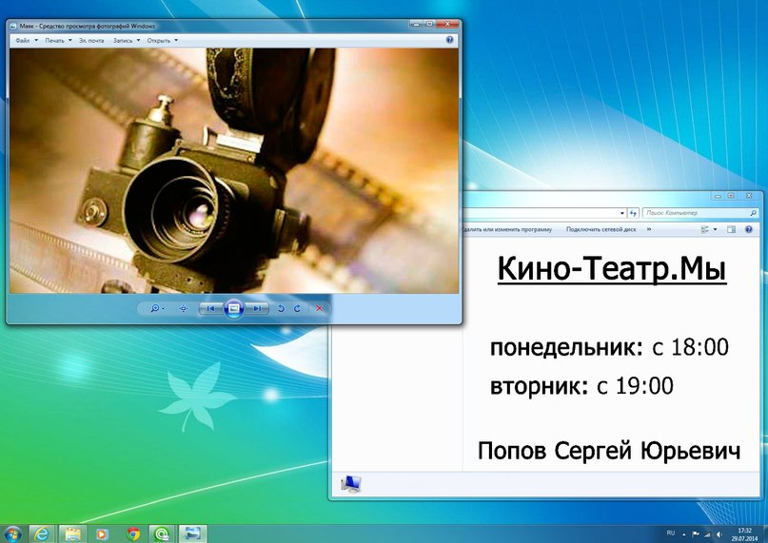Close the Photo Viewer window
The width and height of the screenshot is (768, 543).
(x=447, y=24)
